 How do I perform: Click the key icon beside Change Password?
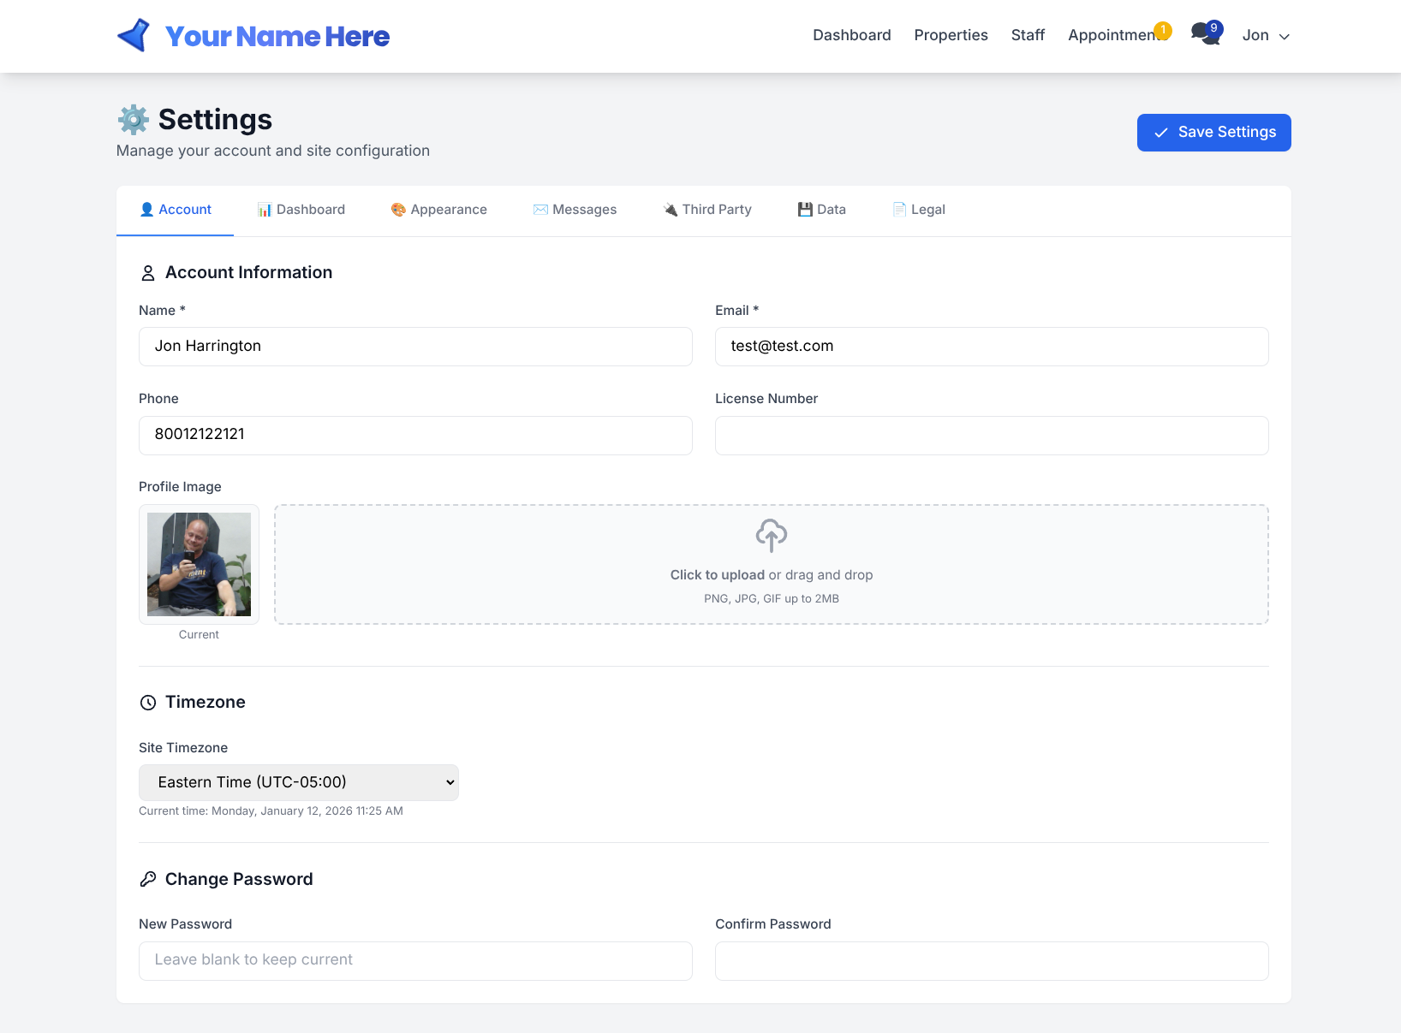[147, 879]
